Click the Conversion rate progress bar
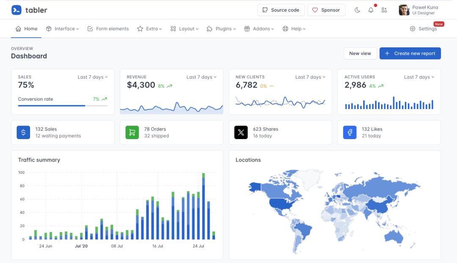 point(63,105)
